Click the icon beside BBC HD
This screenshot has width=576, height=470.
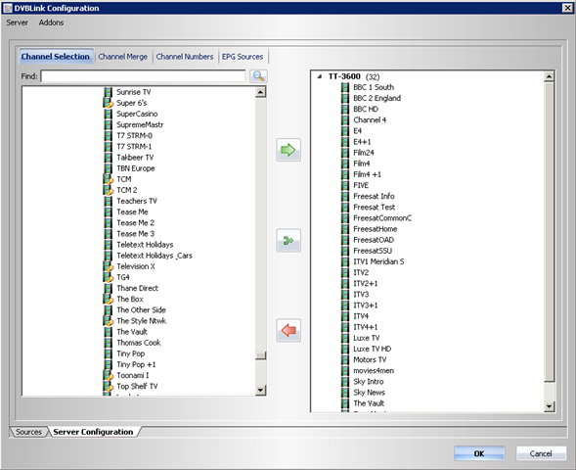[x=345, y=110]
